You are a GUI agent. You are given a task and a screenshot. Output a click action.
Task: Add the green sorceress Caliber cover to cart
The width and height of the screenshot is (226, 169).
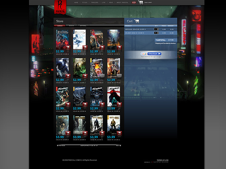85,76
